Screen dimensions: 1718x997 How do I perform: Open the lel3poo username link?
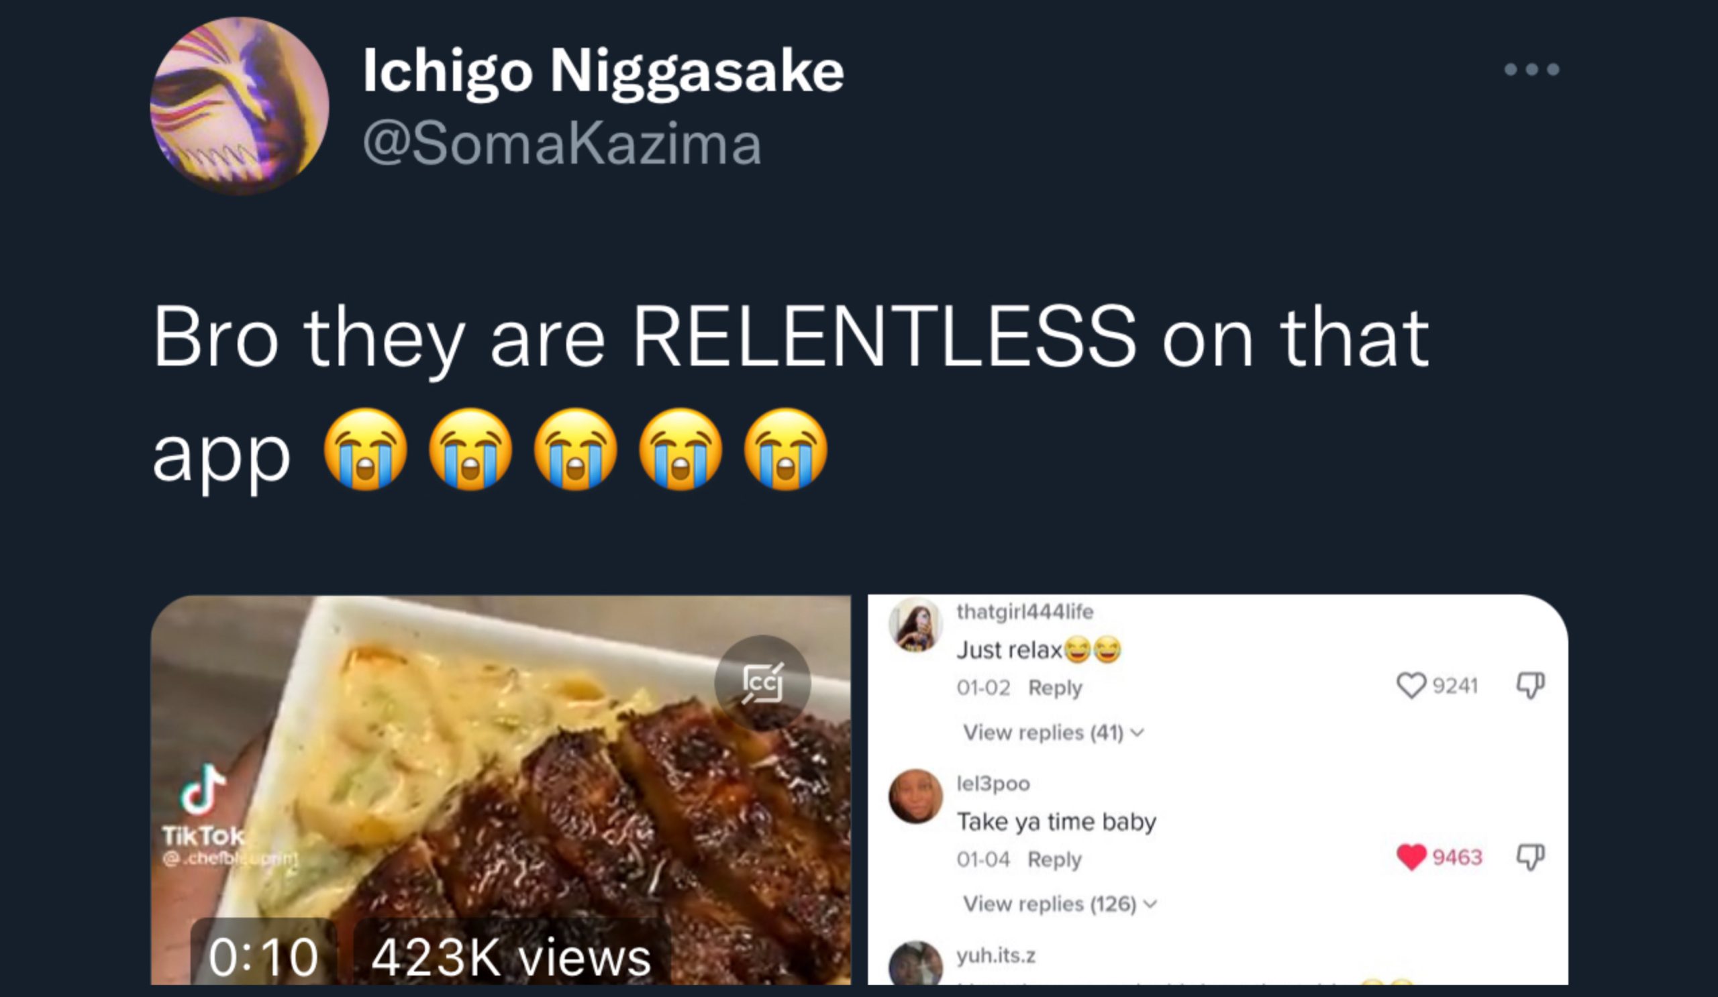pyautogui.click(x=993, y=784)
